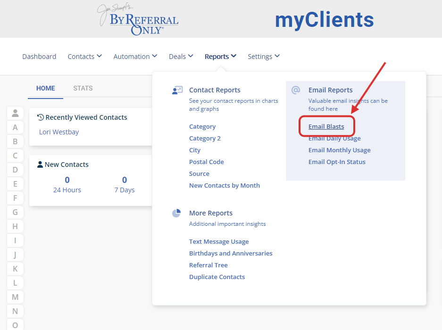This screenshot has height=330, width=442.
Task: Filter contacts by letter M
Action: pos(15,297)
